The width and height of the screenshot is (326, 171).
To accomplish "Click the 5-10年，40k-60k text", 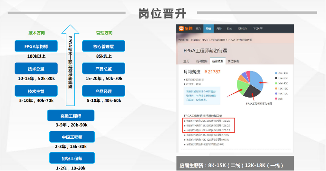I will click(104, 100).
